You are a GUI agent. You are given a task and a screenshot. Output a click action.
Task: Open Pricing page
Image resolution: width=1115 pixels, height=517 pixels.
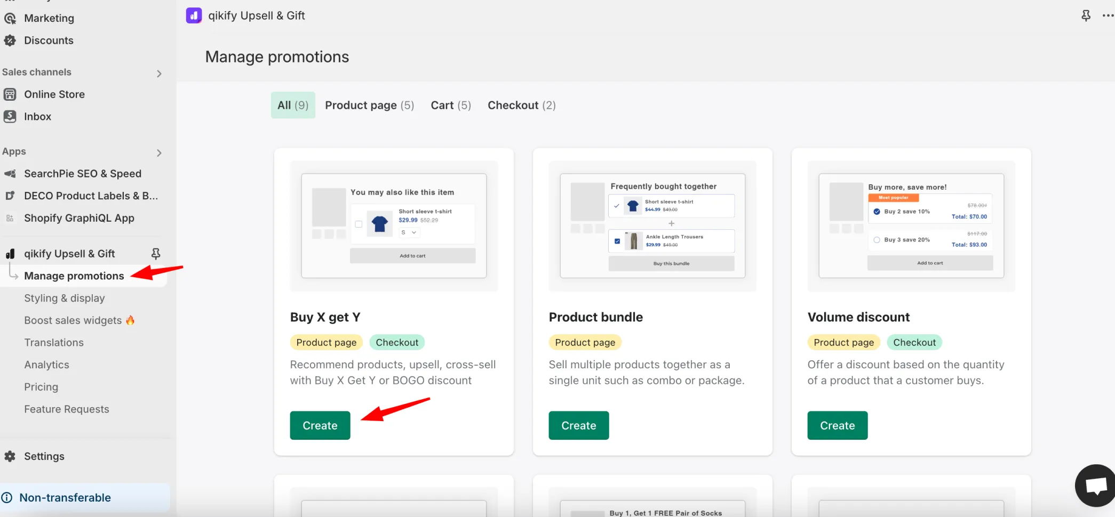click(x=41, y=387)
